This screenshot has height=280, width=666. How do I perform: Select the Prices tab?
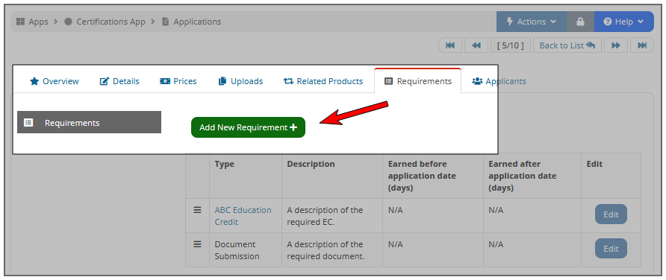[178, 81]
